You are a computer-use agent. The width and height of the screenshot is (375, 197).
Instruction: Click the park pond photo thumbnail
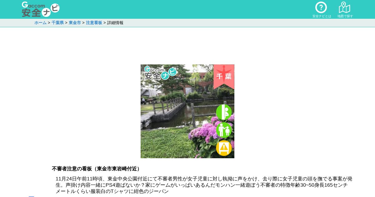(187, 111)
